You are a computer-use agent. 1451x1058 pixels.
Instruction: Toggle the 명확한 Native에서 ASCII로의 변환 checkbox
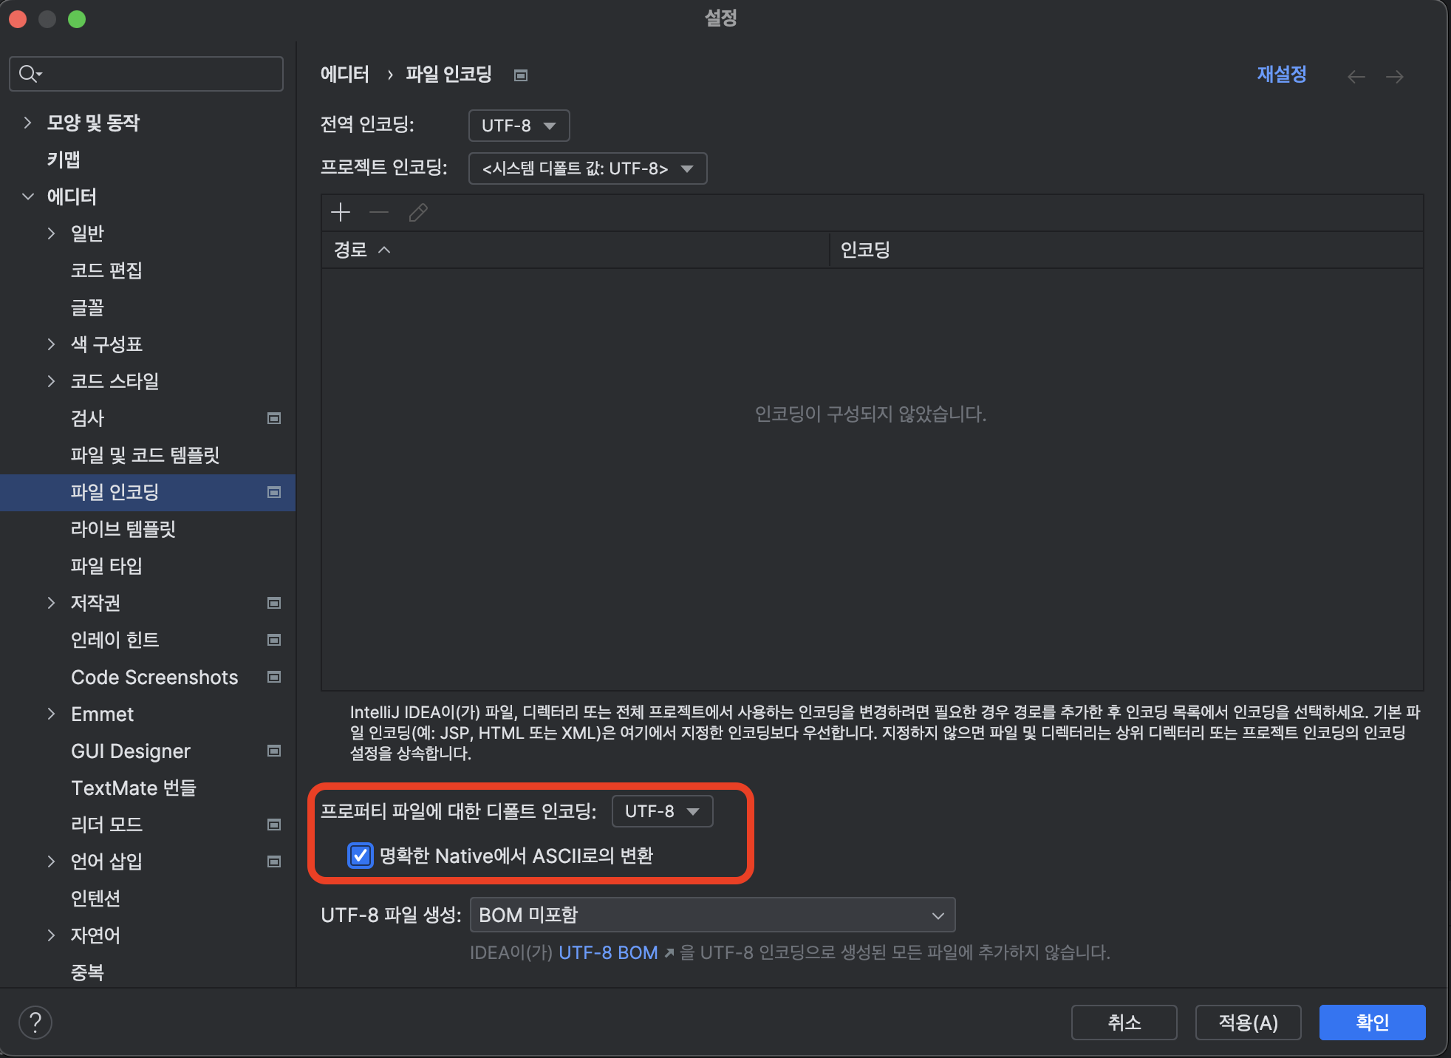coord(361,856)
